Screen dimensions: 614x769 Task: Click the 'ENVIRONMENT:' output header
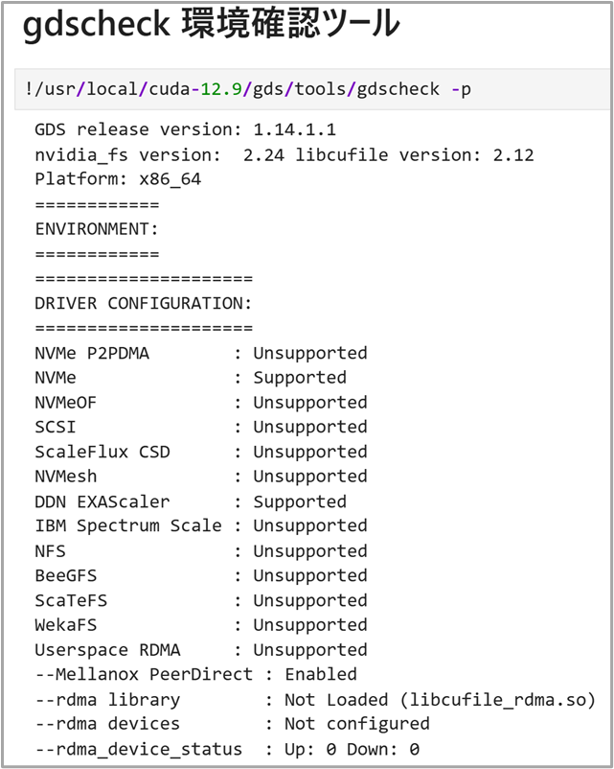[x=97, y=229]
